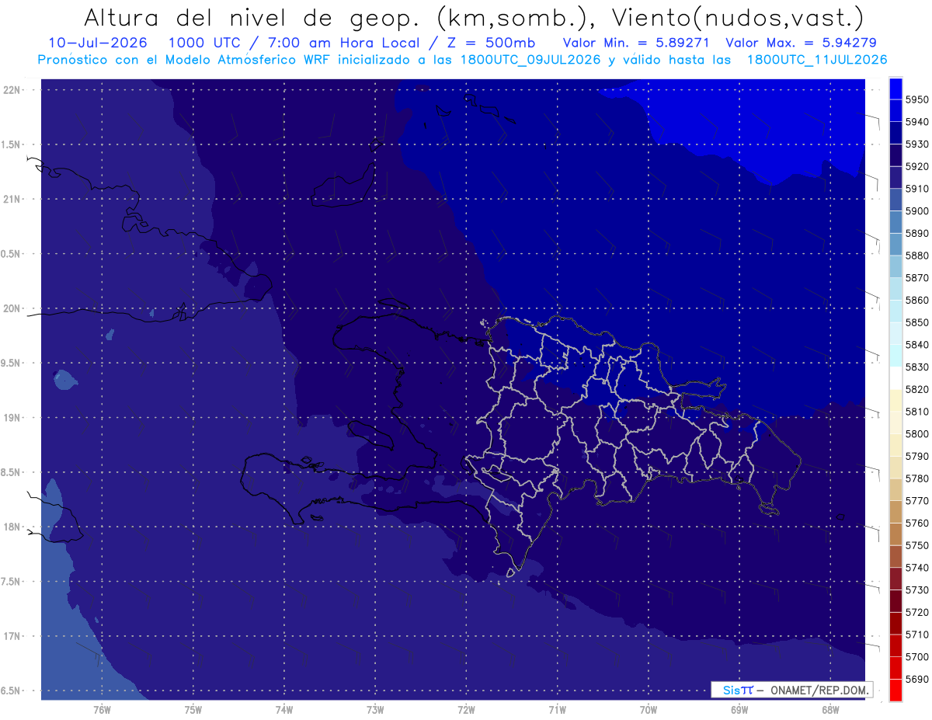Click legend value "5830"

[x=916, y=367]
